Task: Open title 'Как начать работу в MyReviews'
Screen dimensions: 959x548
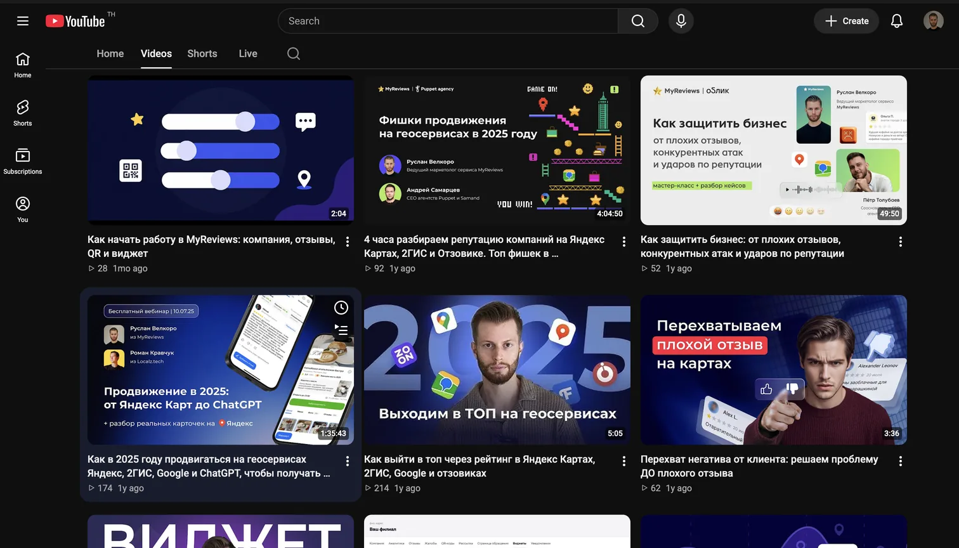Action: click(x=212, y=246)
